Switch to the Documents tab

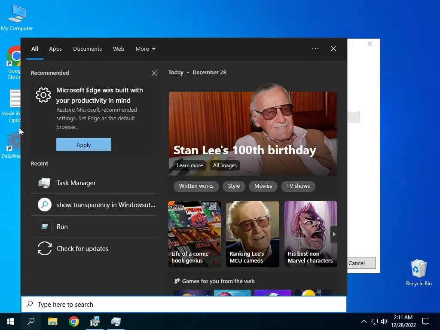point(87,49)
